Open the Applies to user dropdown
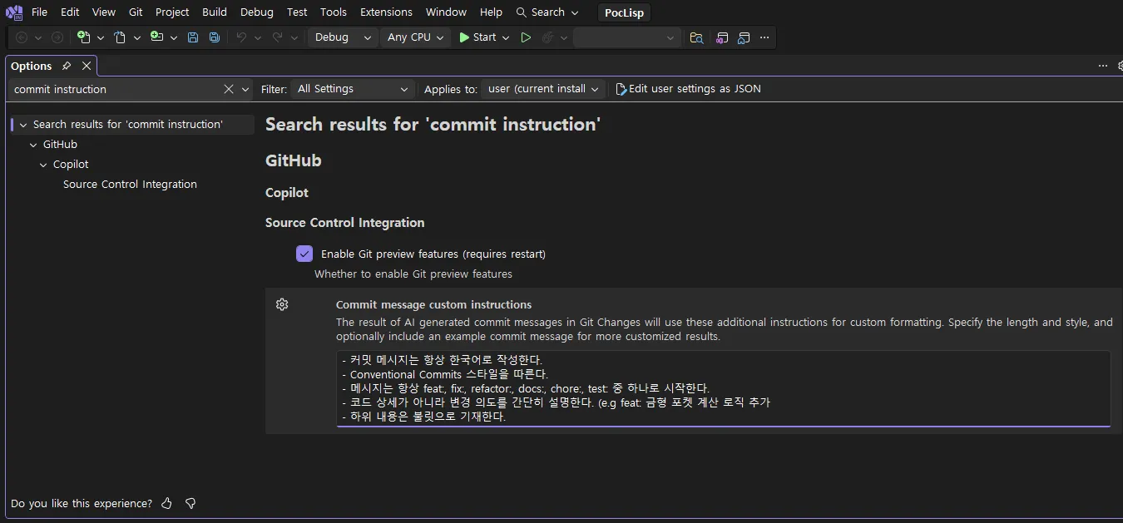Image resolution: width=1123 pixels, height=523 pixels. coord(542,88)
